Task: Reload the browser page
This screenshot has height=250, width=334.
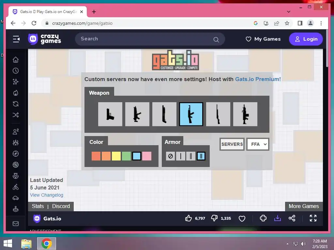Action: tap(34, 23)
